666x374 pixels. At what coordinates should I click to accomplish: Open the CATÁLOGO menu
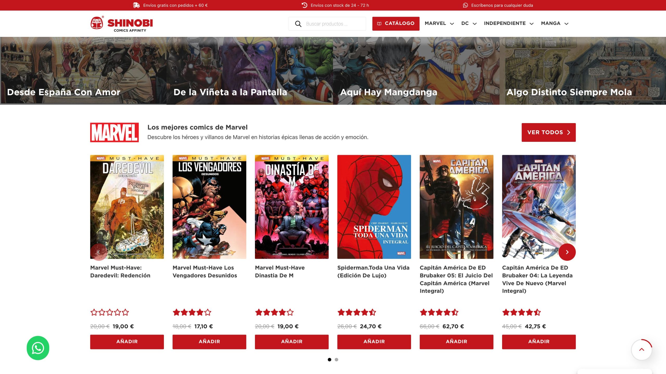[396, 23]
